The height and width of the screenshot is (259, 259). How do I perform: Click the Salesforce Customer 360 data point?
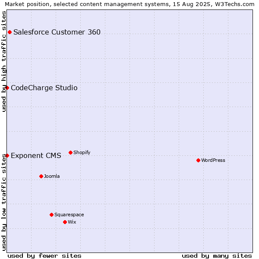10,32
